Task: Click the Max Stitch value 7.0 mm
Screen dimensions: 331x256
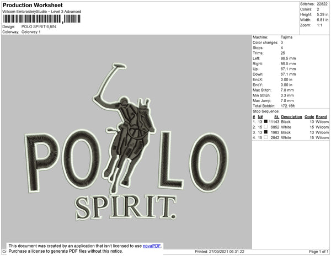Action: pos(287,90)
